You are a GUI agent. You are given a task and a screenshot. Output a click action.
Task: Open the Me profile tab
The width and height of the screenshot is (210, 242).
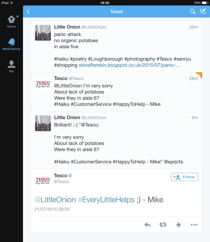tap(11, 67)
